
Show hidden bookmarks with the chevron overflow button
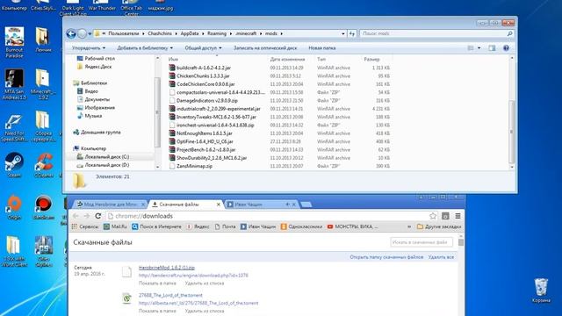pyautogui.click(x=409, y=226)
